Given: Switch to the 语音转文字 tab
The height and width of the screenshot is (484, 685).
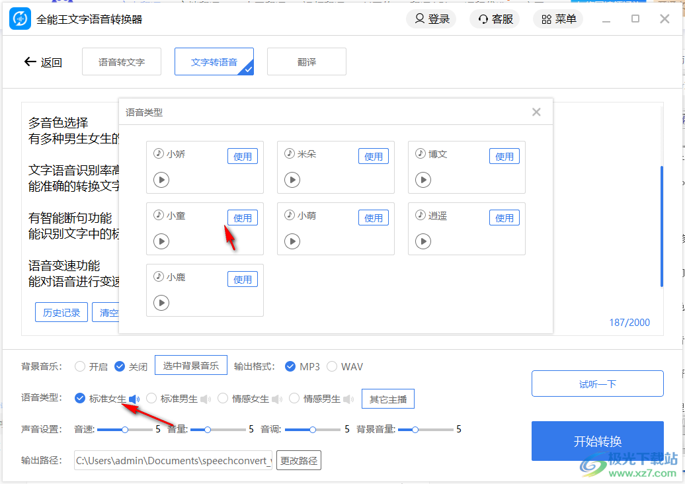Looking at the screenshot, I should tap(121, 61).
